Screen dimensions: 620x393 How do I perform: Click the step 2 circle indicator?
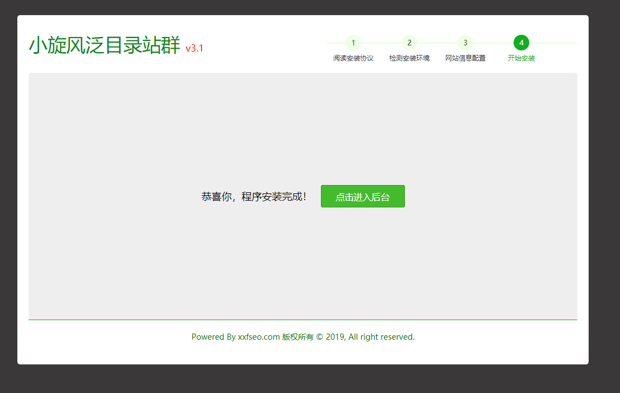tap(409, 43)
